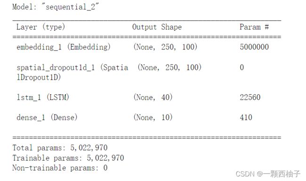306x181 pixels.
Task: Click the Model "sequential_2" title text
Action: pos(56,7)
